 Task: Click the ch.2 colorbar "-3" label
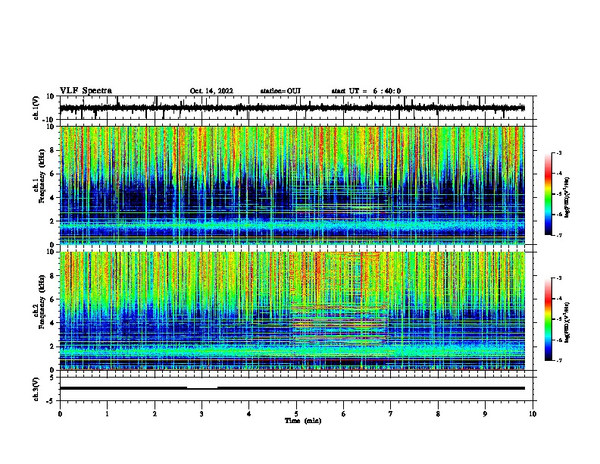click(x=558, y=278)
